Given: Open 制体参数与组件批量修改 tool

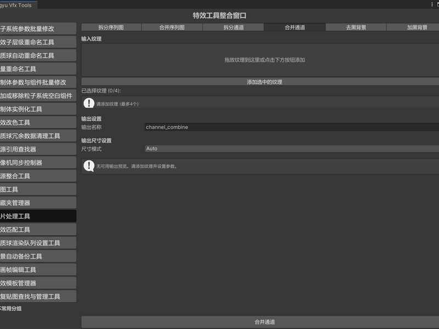Looking at the screenshot, I should [38, 82].
